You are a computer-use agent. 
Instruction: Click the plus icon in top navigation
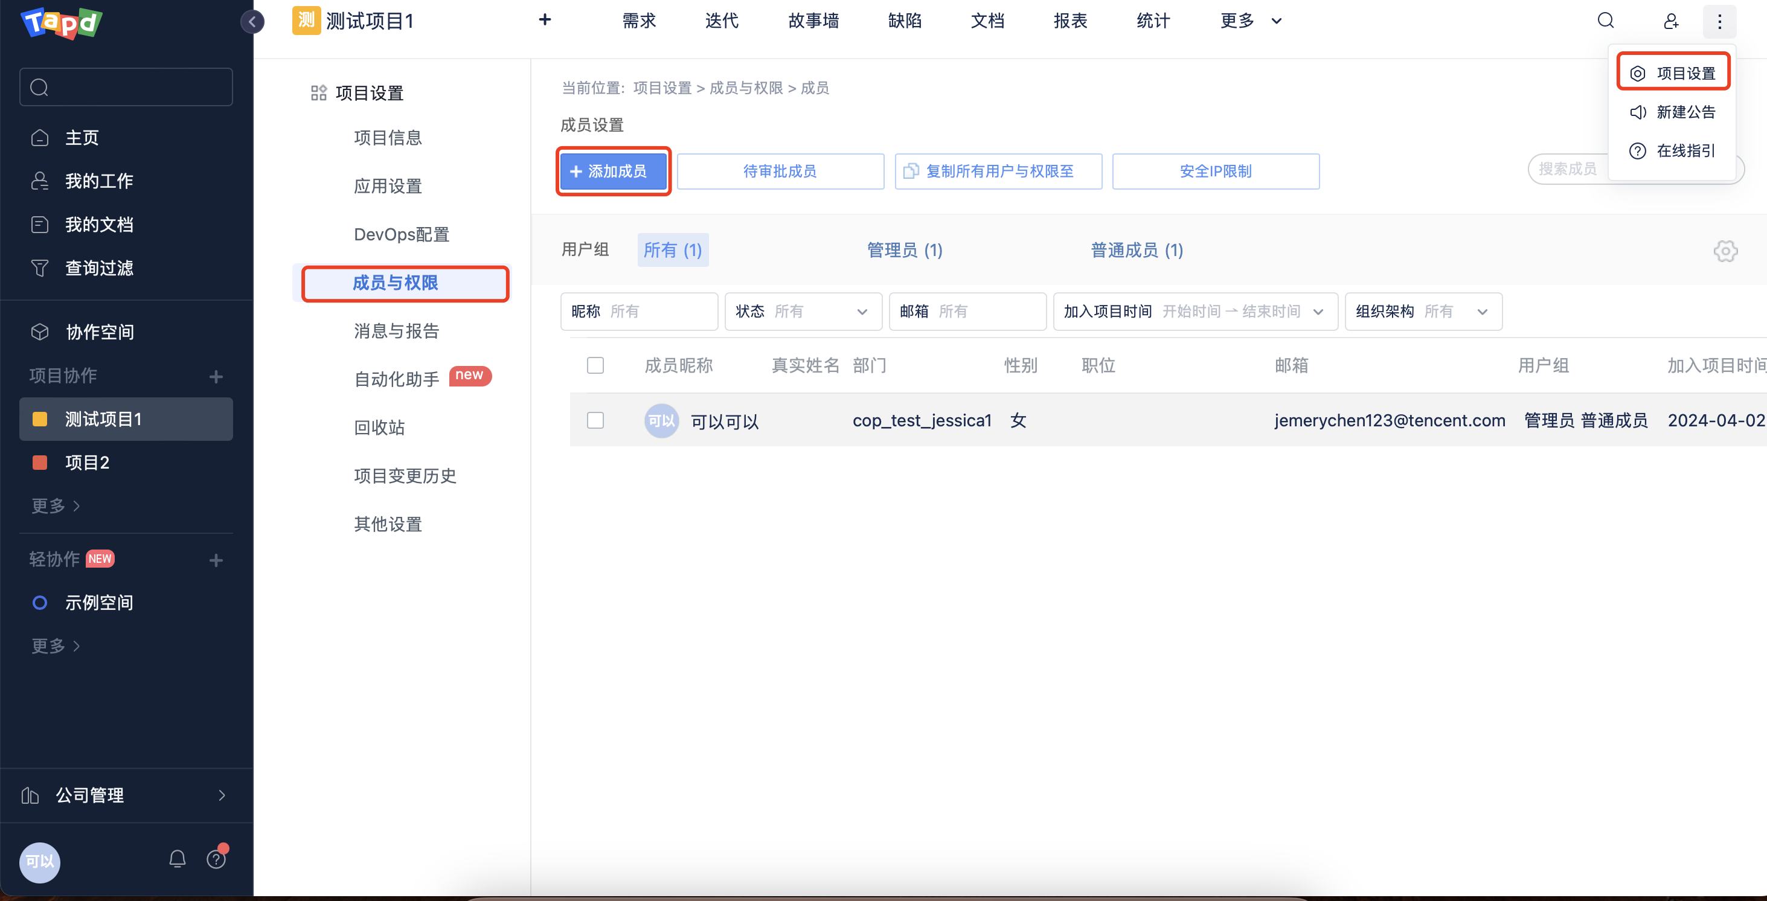545,20
